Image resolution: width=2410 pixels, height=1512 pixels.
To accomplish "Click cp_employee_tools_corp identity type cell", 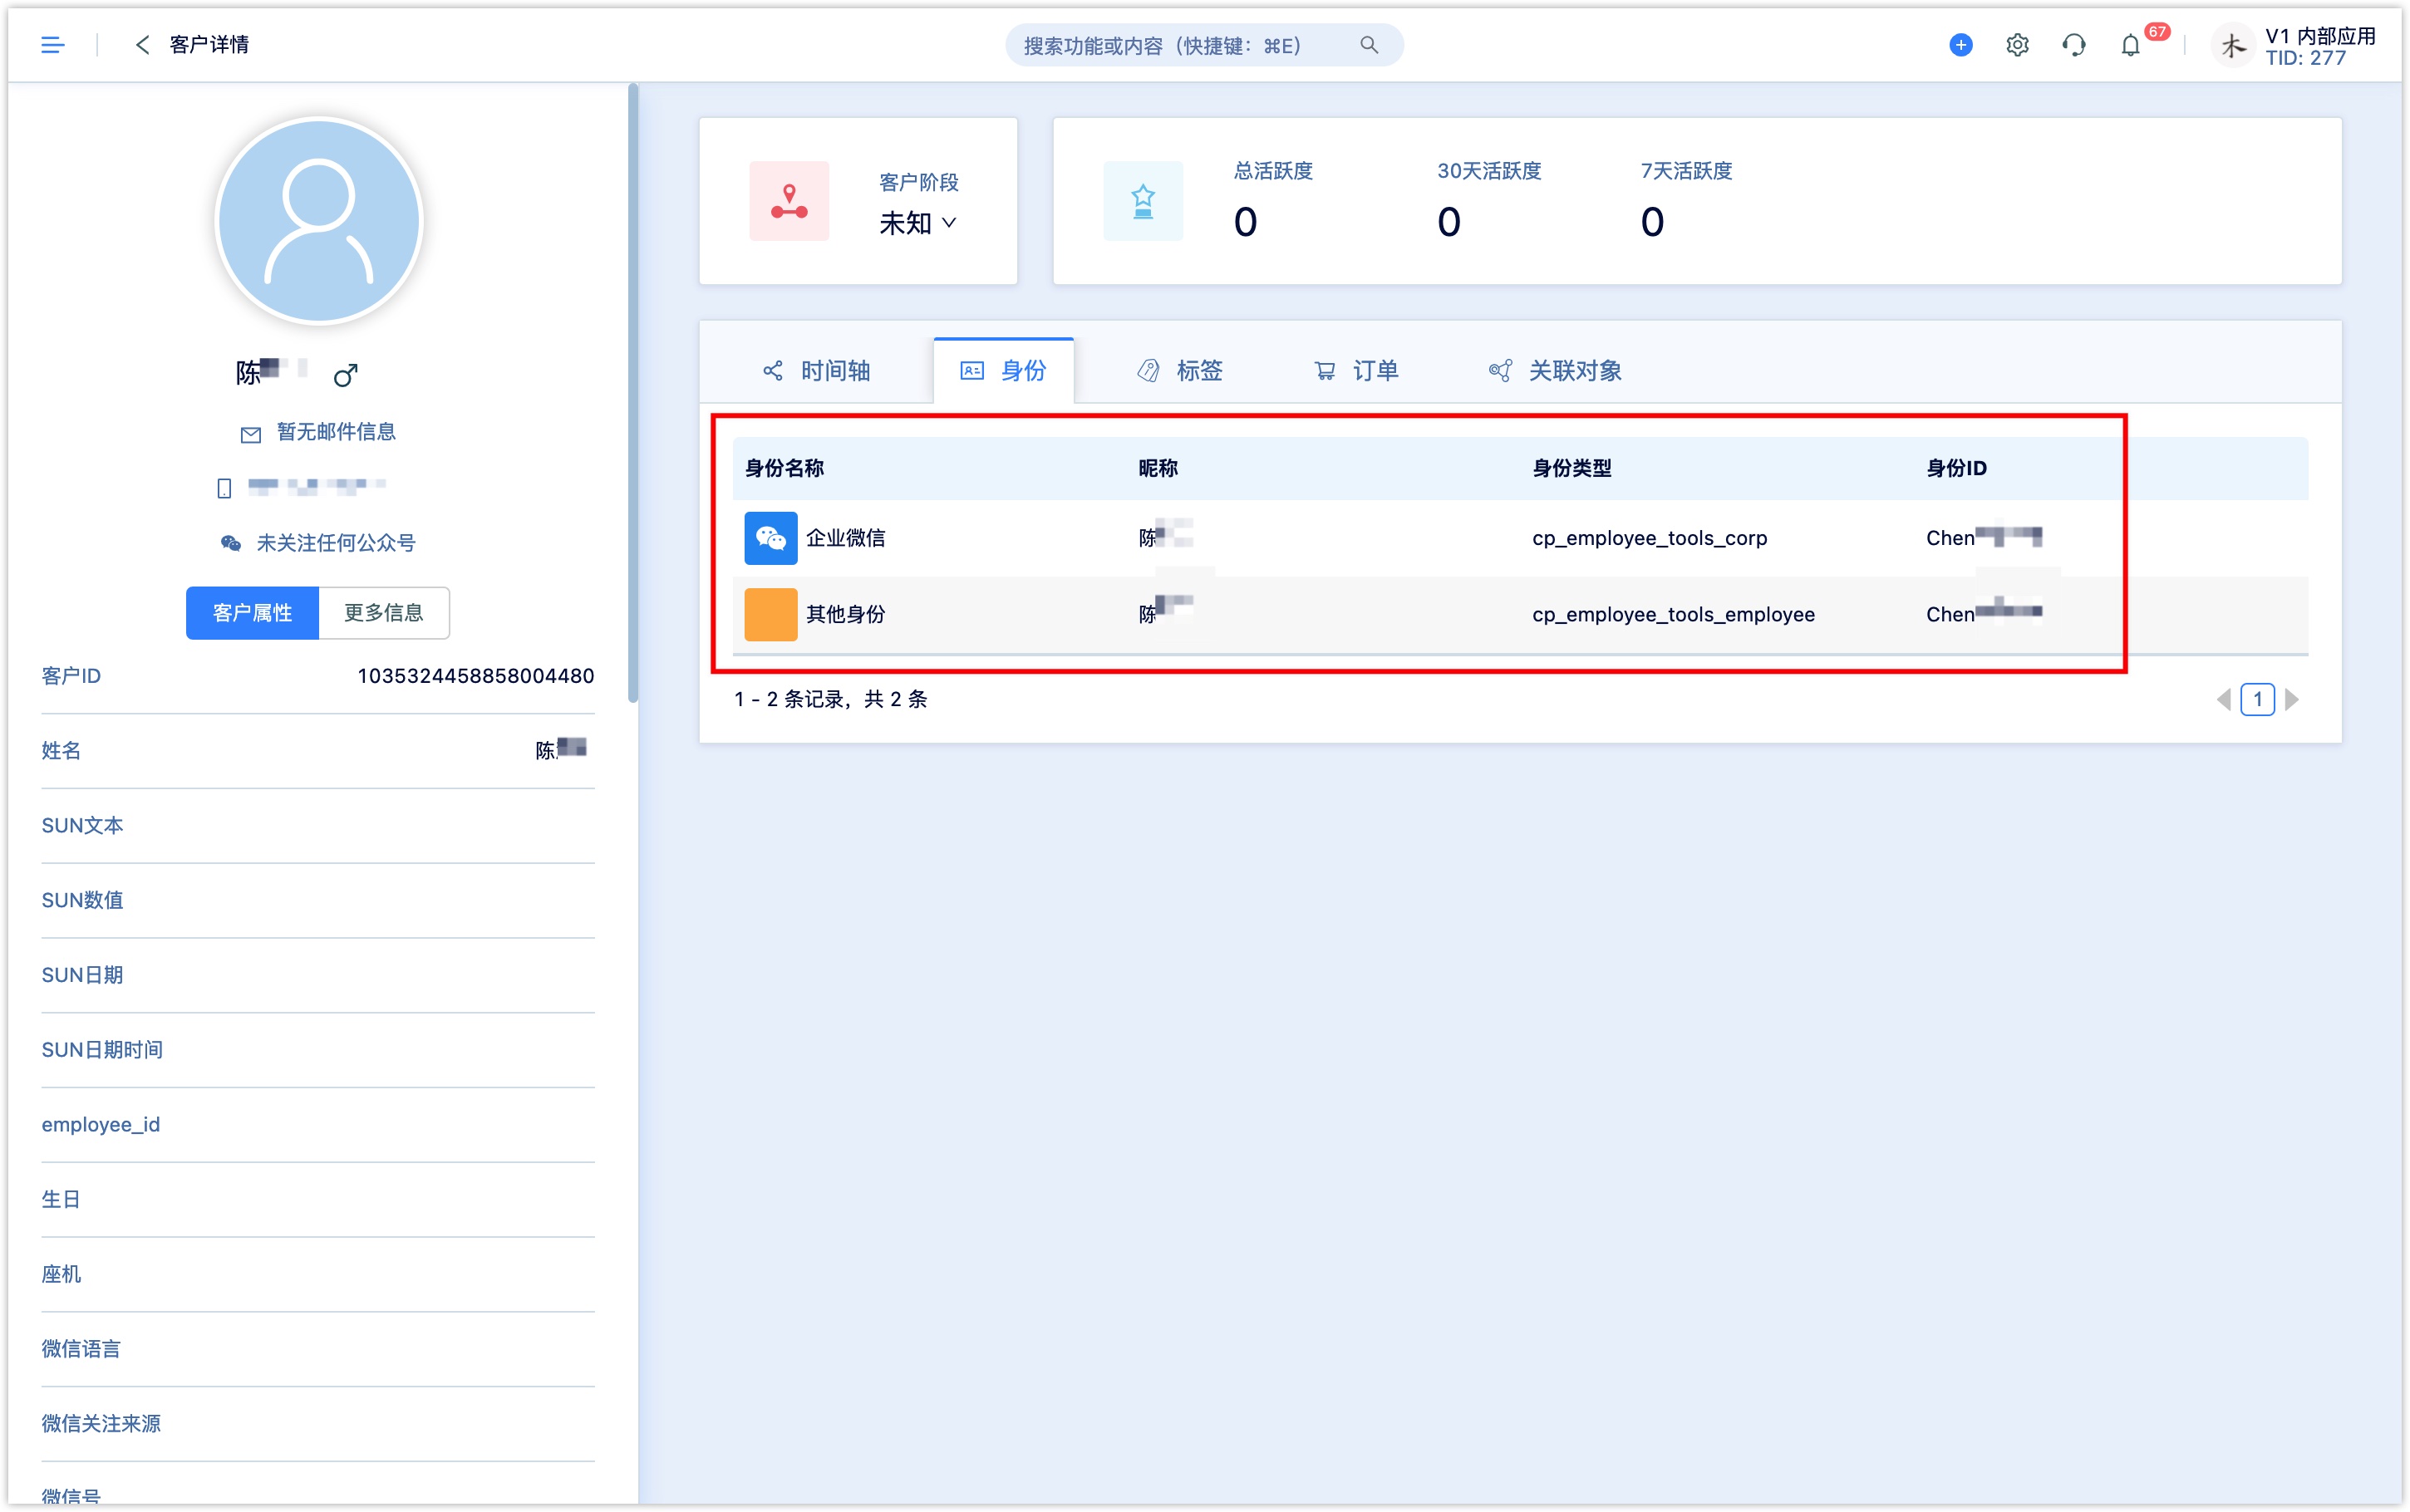I will pyautogui.click(x=1649, y=538).
